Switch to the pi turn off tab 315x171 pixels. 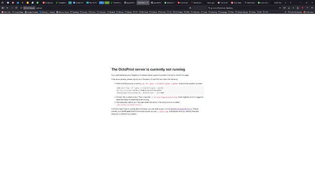tap(263, 3)
